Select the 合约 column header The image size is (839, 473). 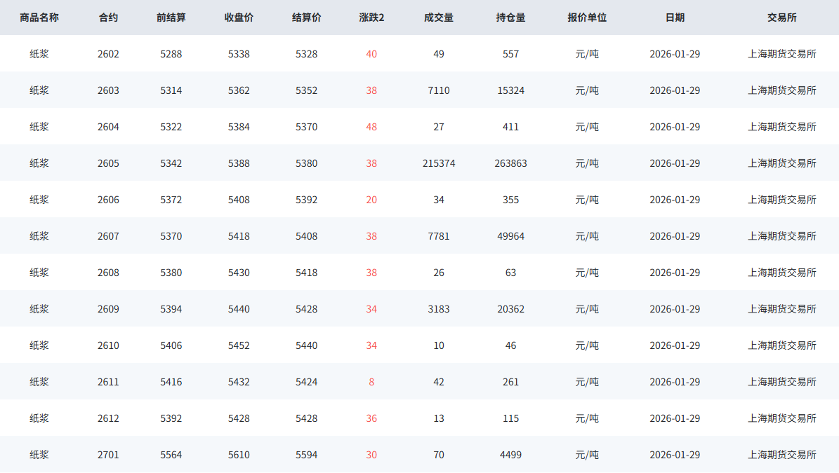point(108,18)
